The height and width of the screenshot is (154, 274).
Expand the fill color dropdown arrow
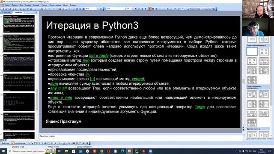point(62,143)
